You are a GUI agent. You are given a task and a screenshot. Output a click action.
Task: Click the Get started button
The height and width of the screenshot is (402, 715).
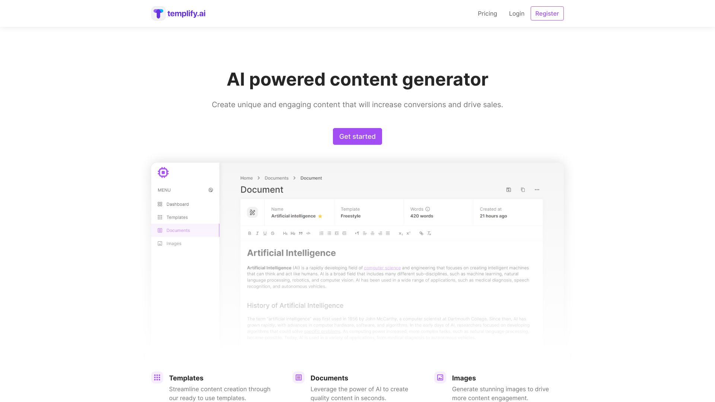[x=357, y=137]
